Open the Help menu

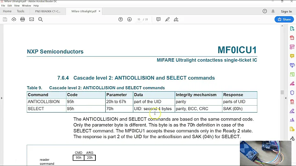[36, 6]
